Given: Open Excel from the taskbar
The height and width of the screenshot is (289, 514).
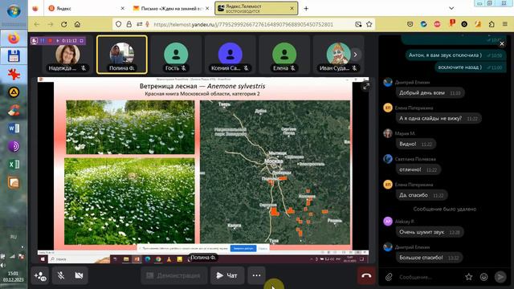Looking at the screenshot, I should tap(14, 164).
